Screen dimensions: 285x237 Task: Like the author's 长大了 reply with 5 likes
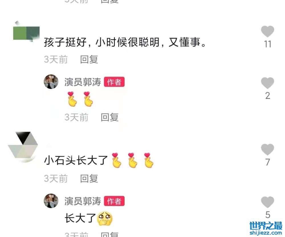click(x=268, y=202)
